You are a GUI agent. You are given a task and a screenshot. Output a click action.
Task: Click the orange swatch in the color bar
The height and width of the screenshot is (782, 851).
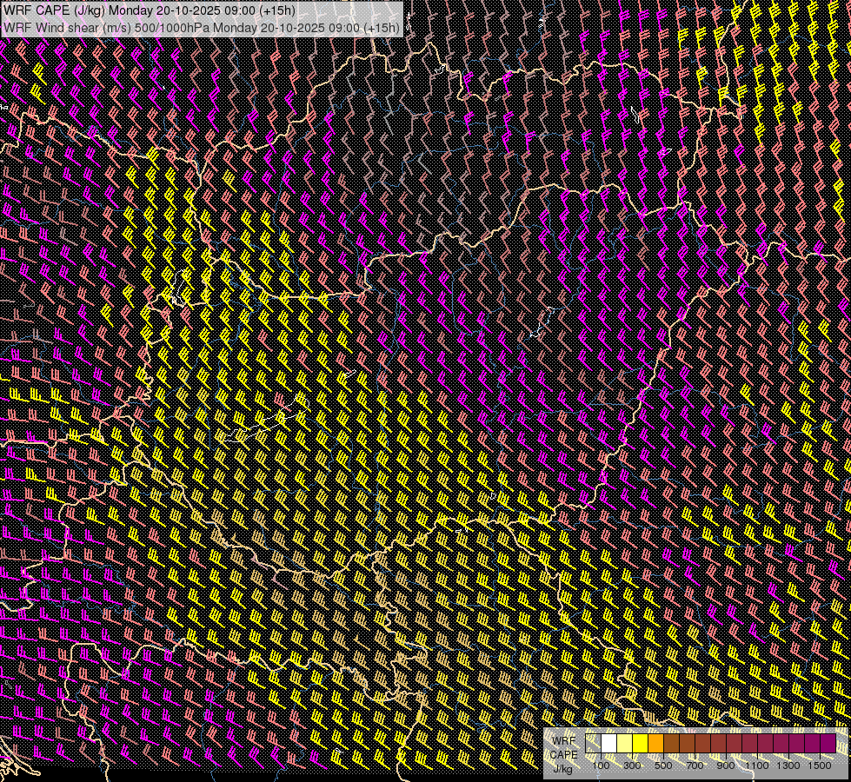pos(656,743)
